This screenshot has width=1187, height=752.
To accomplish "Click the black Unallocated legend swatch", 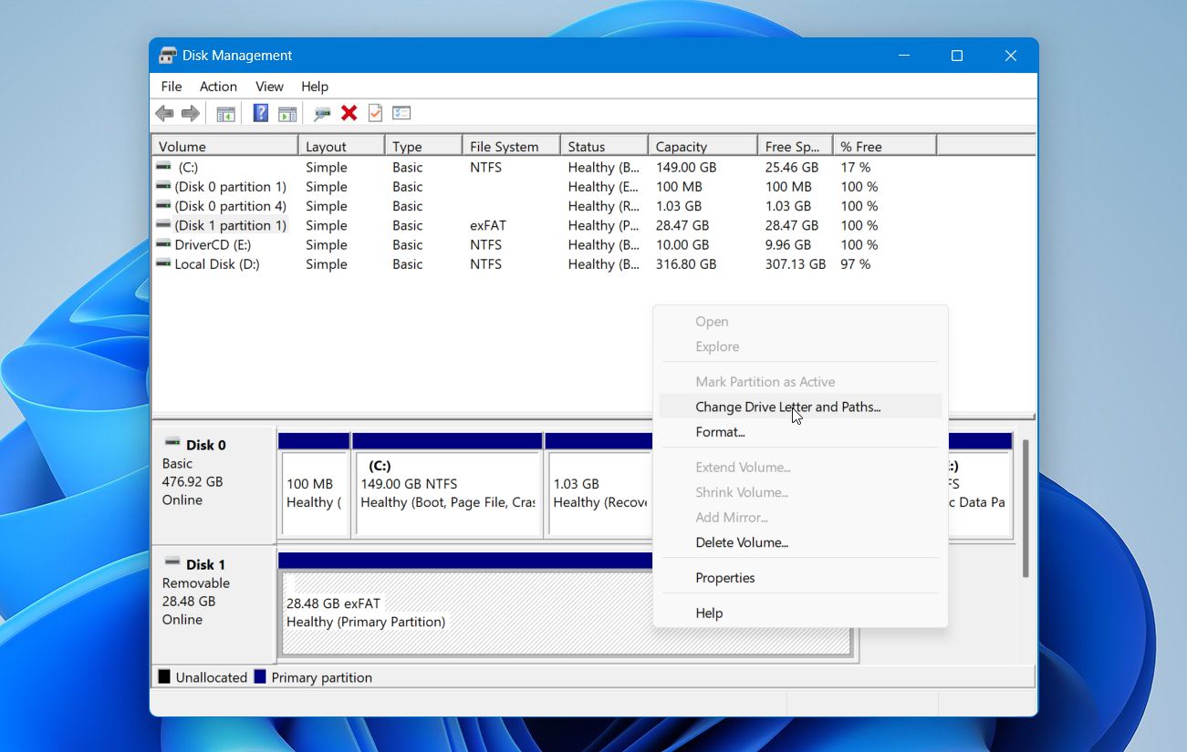I will [164, 677].
